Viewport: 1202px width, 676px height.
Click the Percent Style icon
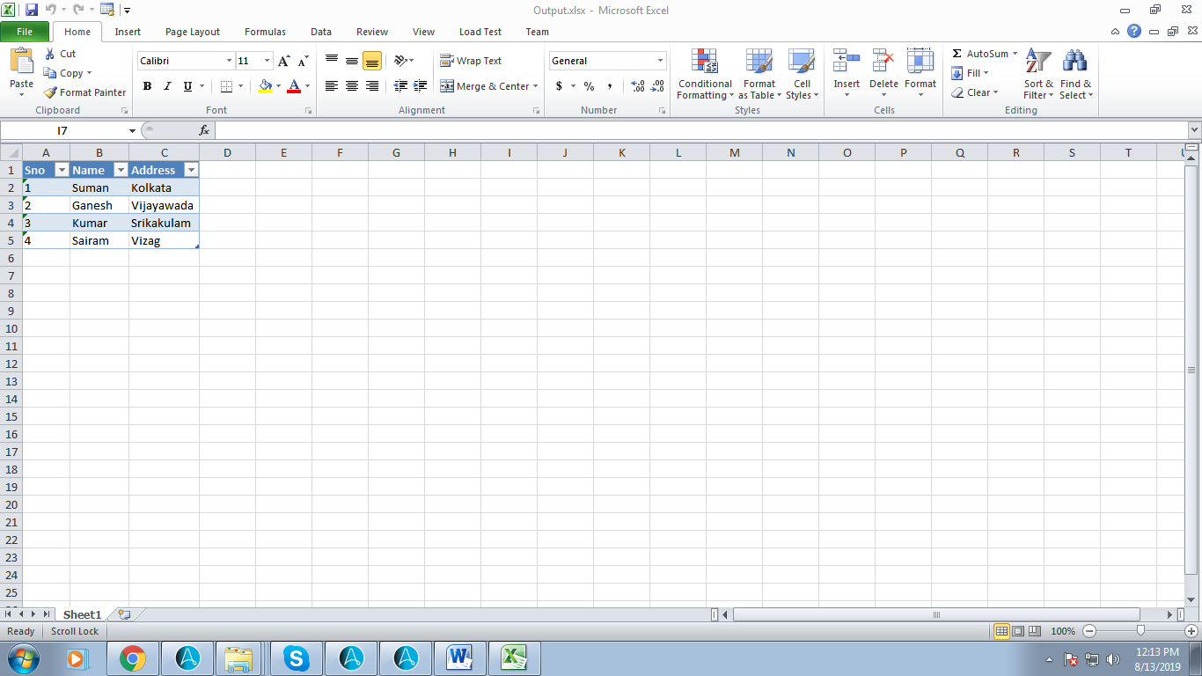(x=589, y=86)
